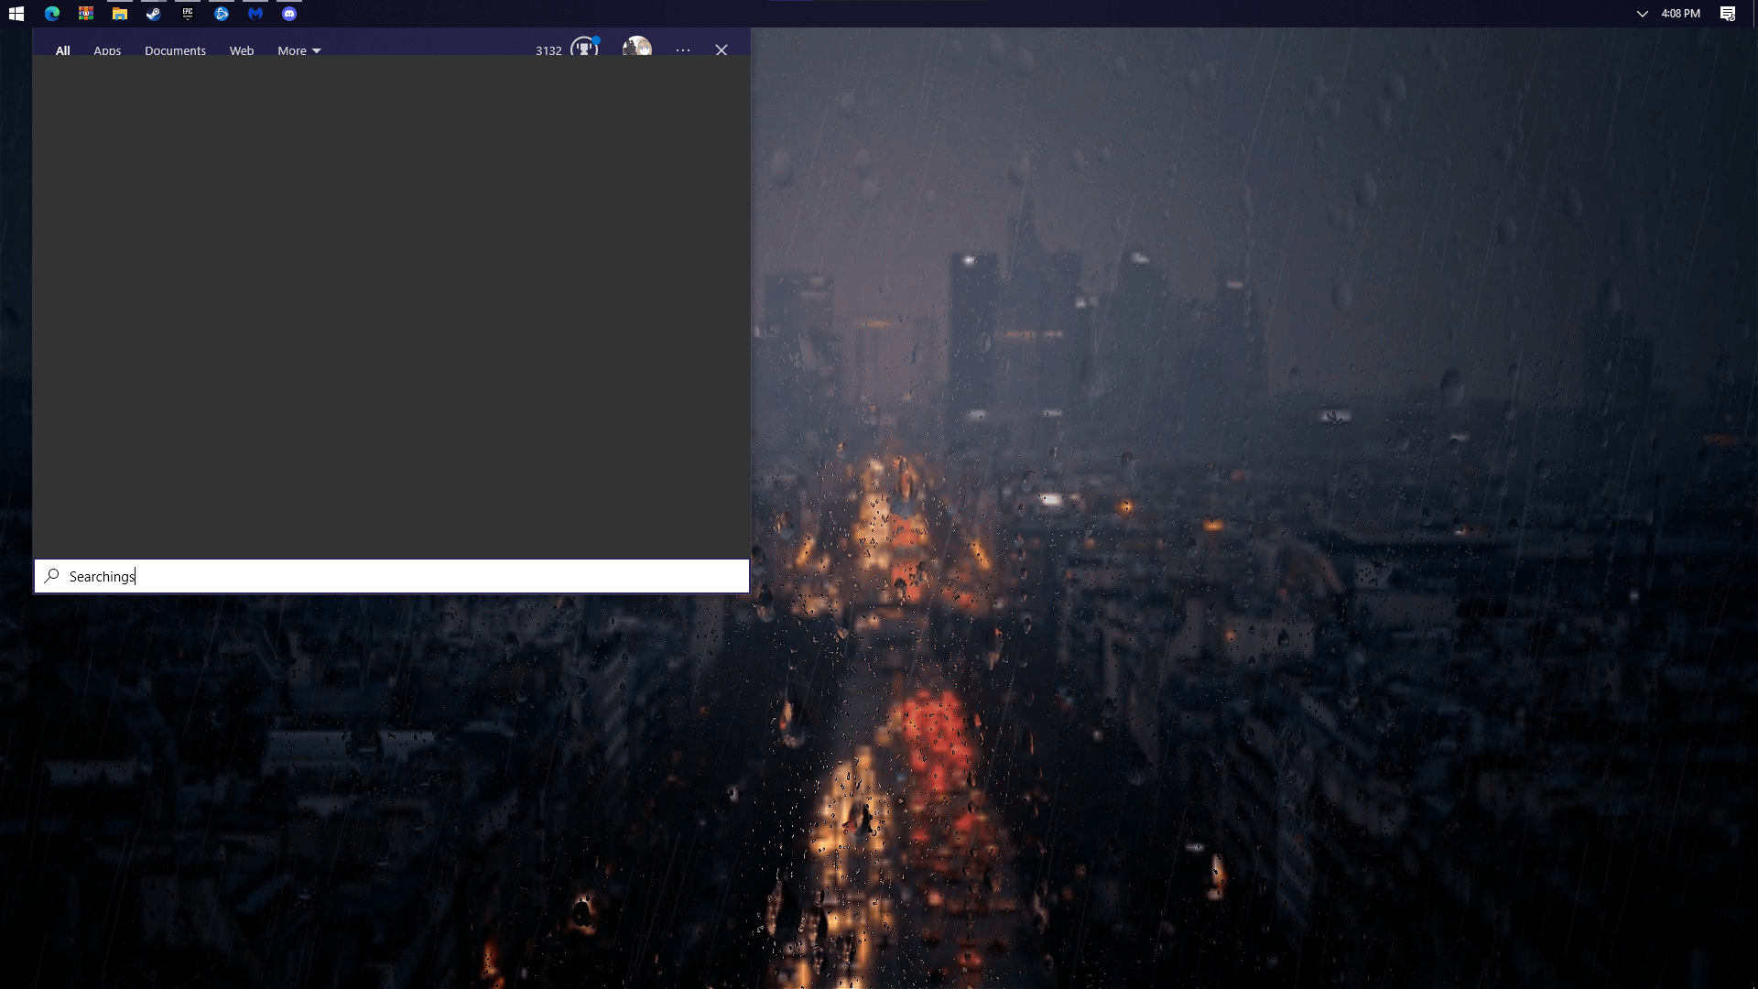Open the user profile avatar
The height and width of the screenshot is (989, 1758).
point(637,48)
